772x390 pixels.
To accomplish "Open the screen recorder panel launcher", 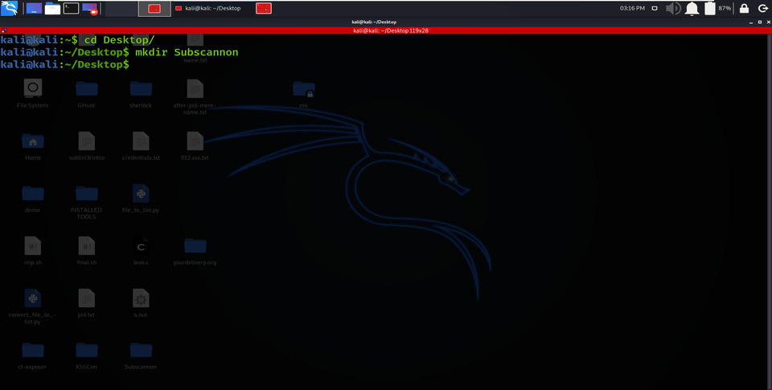I will coord(89,8).
